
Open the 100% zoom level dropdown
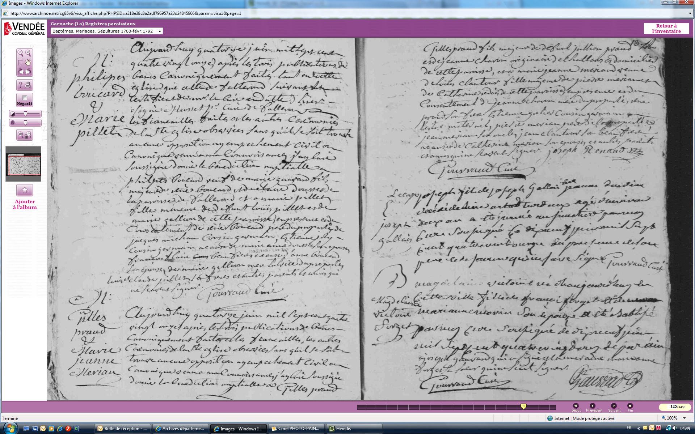(684, 418)
